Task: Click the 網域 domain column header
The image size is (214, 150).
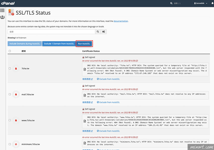Action: tap(24, 51)
